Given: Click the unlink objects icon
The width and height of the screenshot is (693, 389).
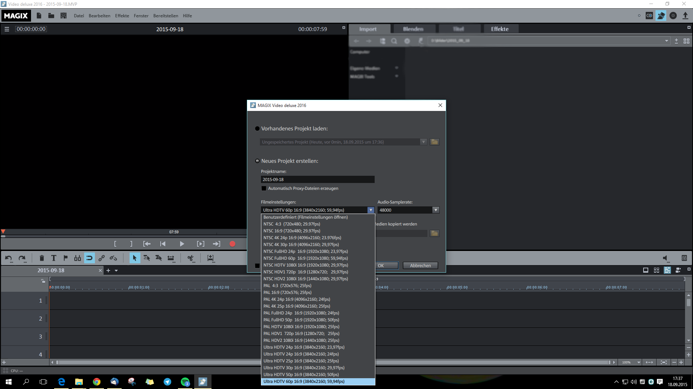Looking at the screenshot, I should pyautogui.click(x=113, y=258).
